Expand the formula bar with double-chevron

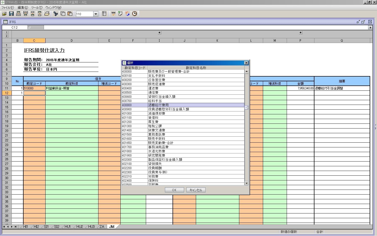point(370,28)
